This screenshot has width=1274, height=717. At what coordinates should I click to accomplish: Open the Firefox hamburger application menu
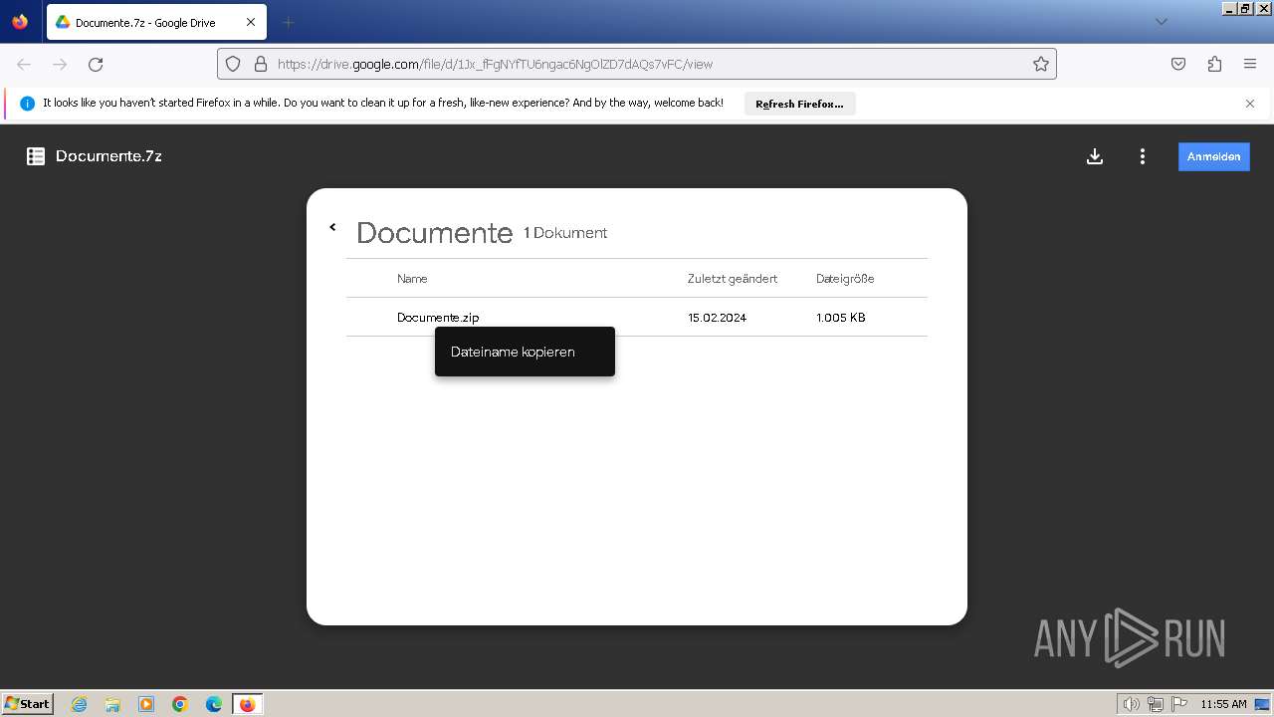[x=1250, y=64]
